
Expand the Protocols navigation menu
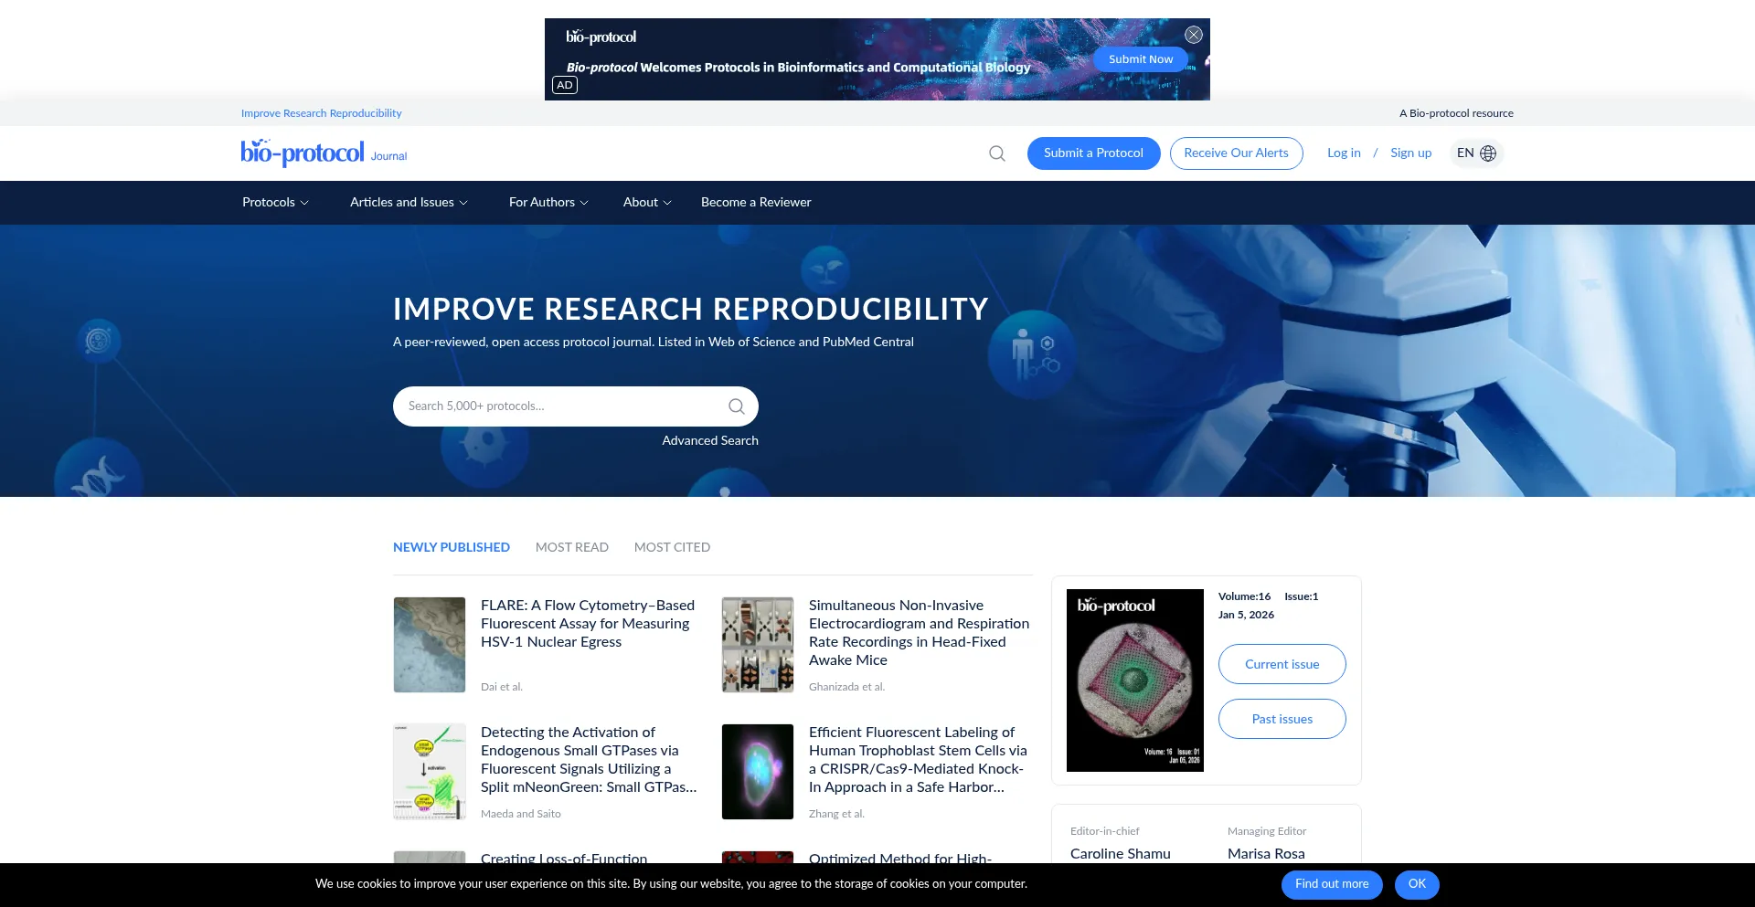click(274, 202)
